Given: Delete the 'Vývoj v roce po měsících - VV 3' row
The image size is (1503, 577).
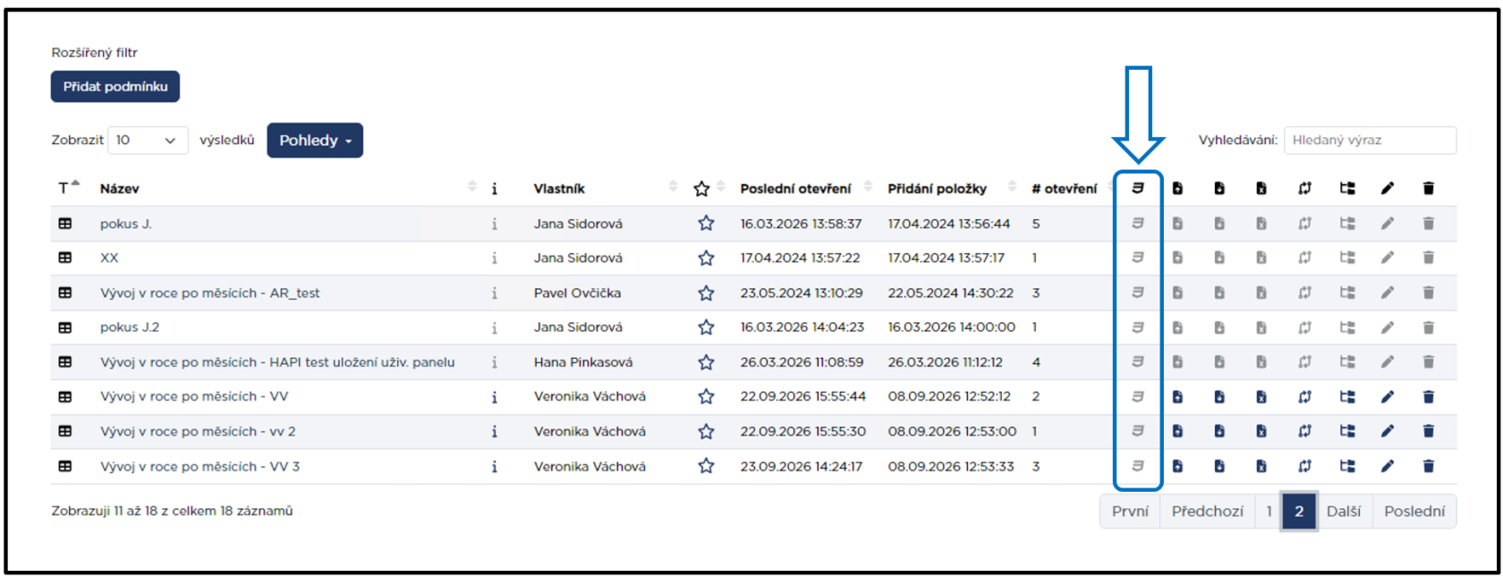Looking at the screenshot, I should (x=1428, y=466).
